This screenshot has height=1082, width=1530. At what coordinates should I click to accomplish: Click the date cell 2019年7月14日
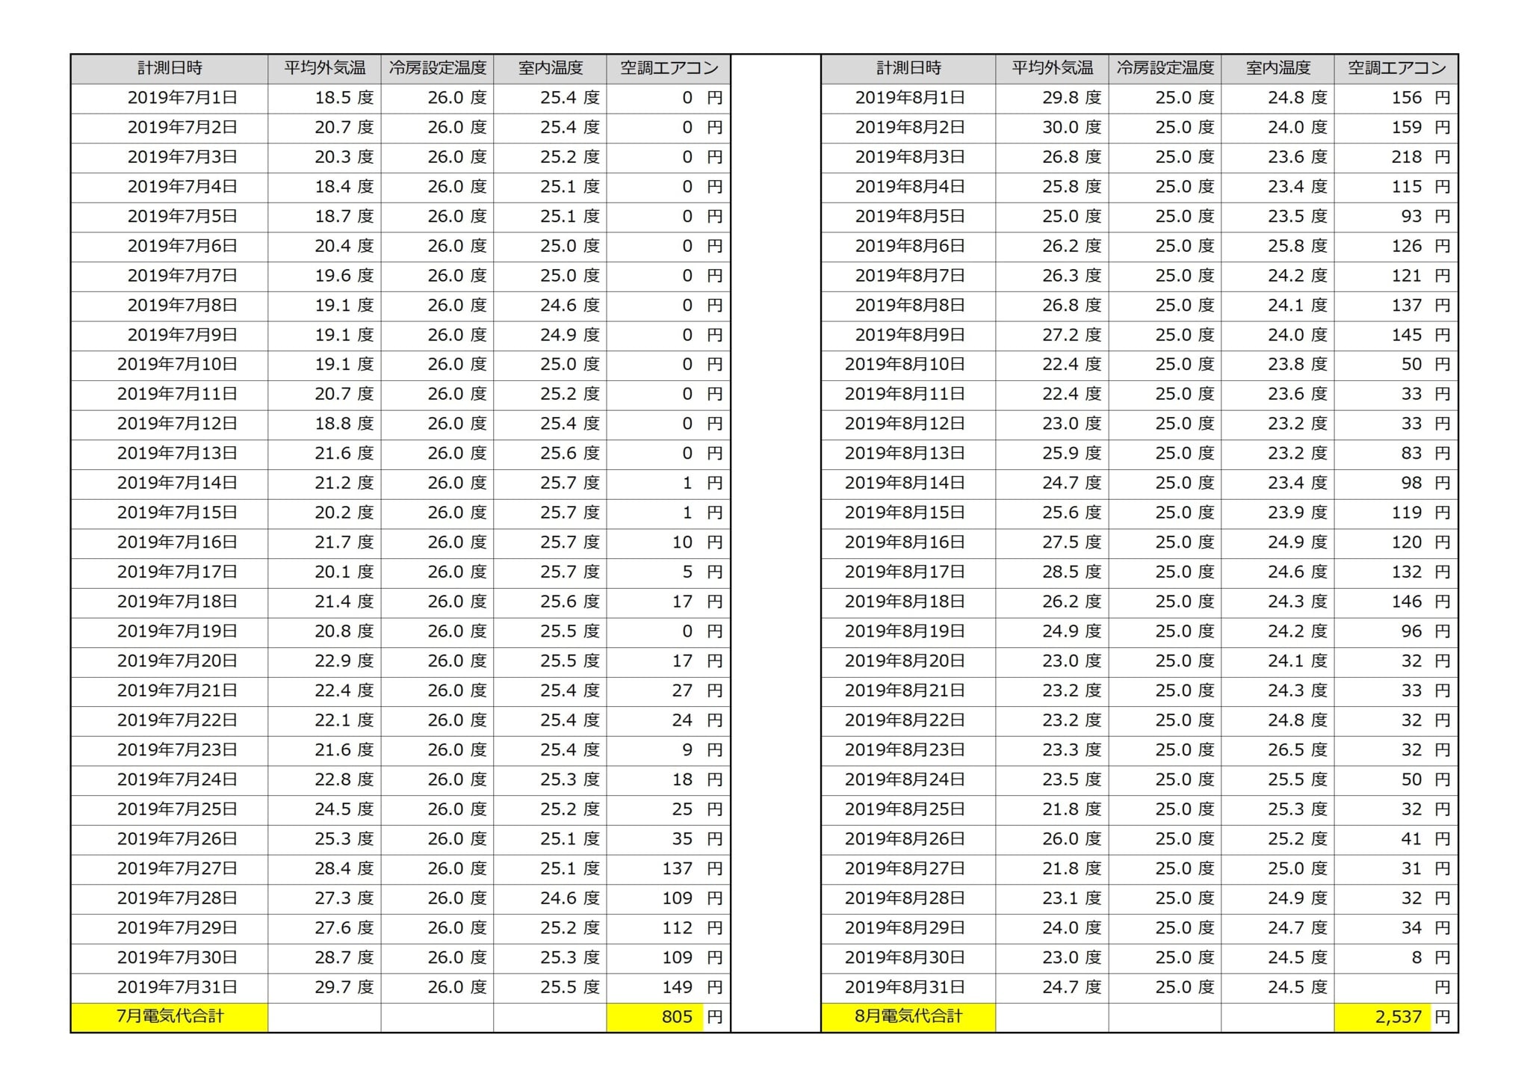(x=170, y=483)
